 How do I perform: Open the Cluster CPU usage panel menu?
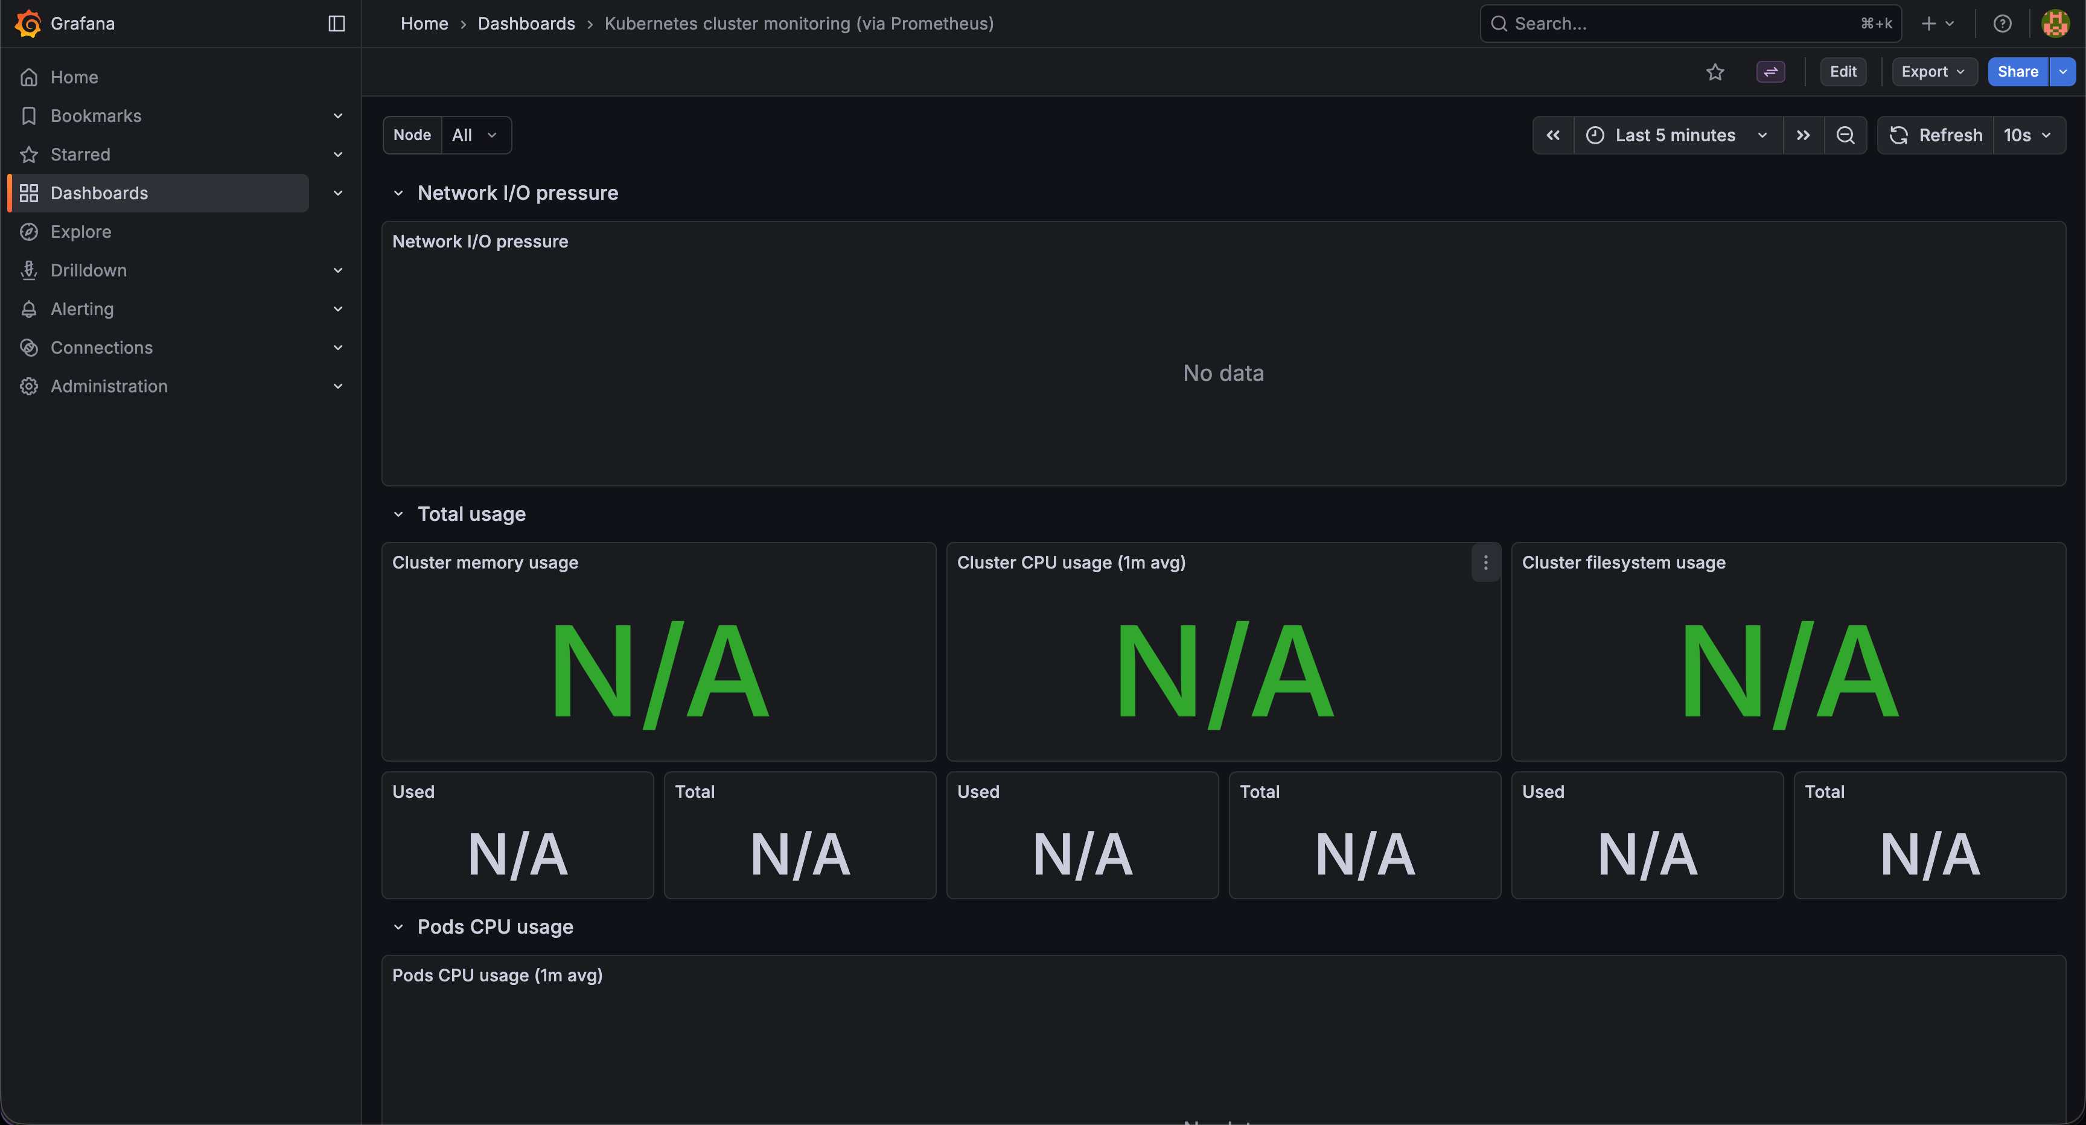1486,563
